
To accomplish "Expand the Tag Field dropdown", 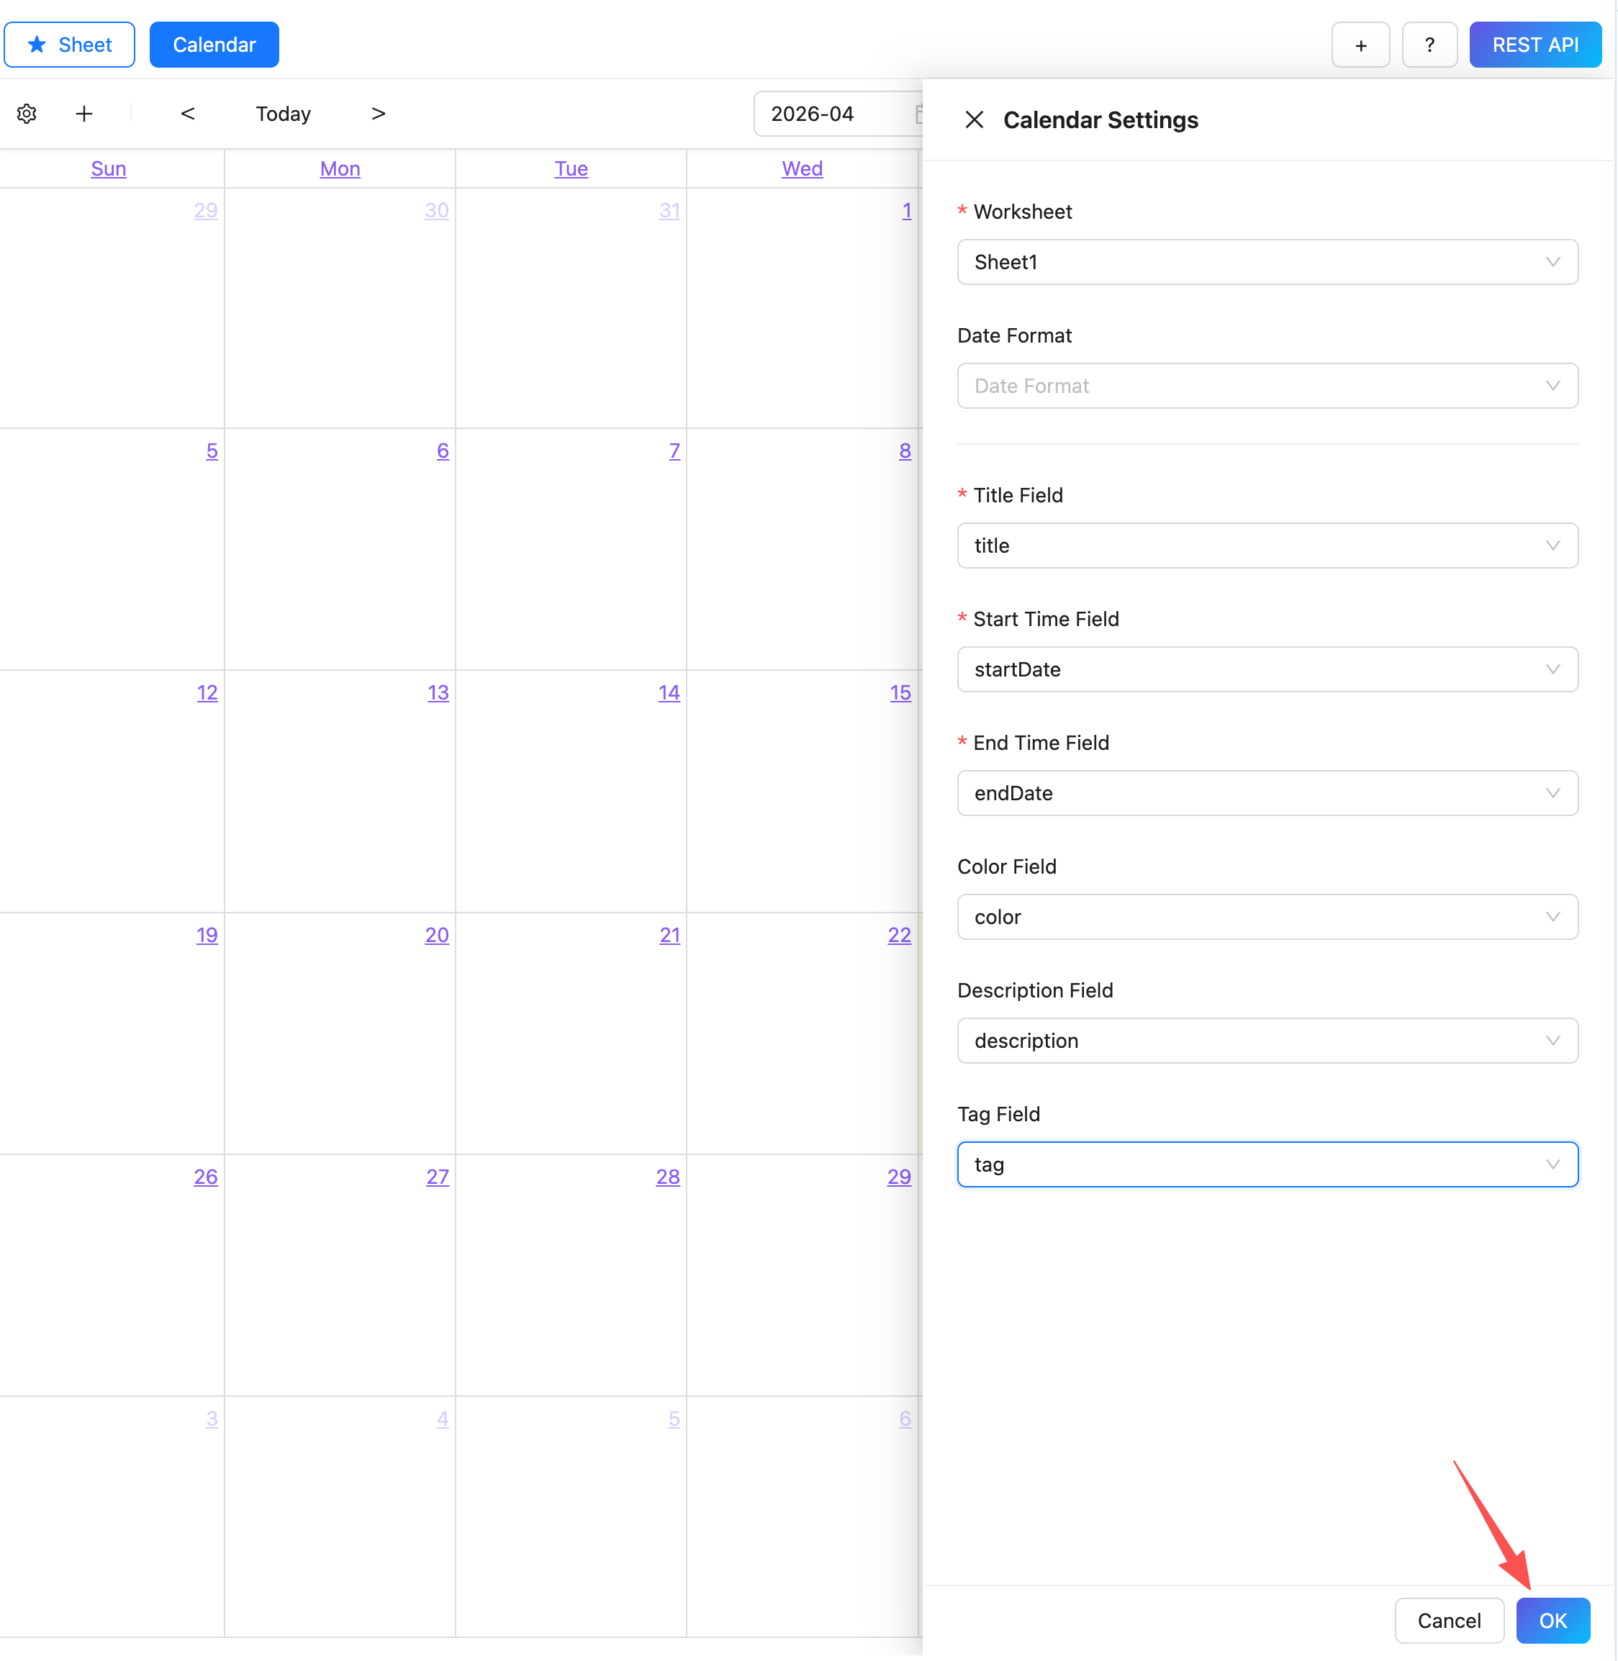I will click(1266, 1165).
